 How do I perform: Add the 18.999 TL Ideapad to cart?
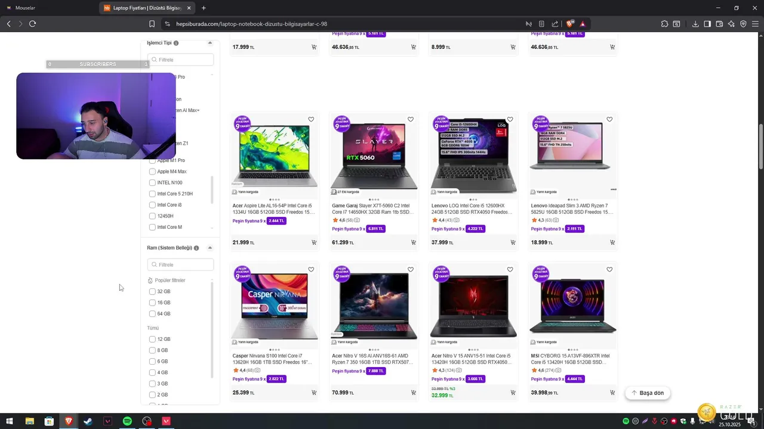612,243
